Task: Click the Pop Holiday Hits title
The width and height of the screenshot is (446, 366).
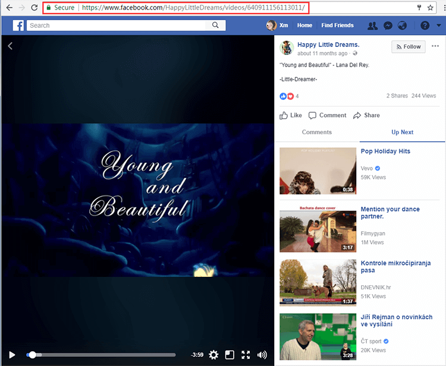Action: point(385,151)
